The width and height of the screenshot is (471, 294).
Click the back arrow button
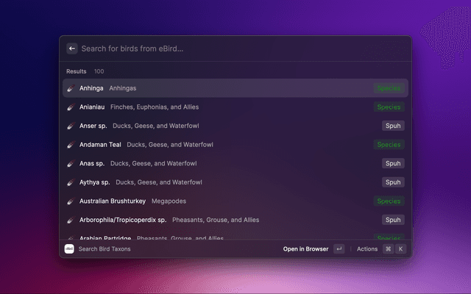tap(71, 49)
